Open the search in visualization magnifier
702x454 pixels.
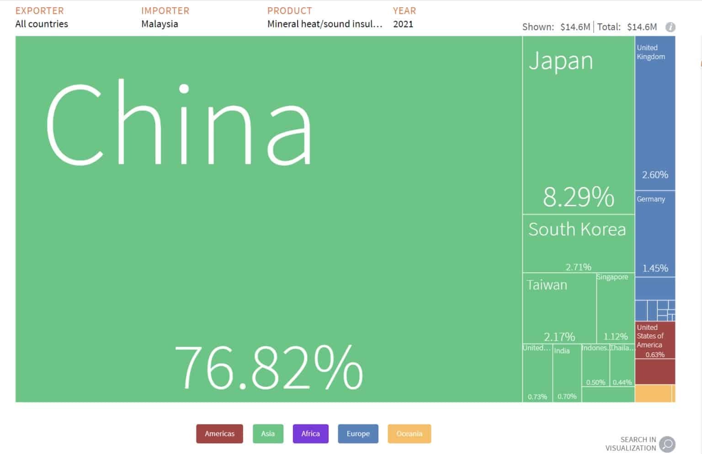[x=668, y=444]
